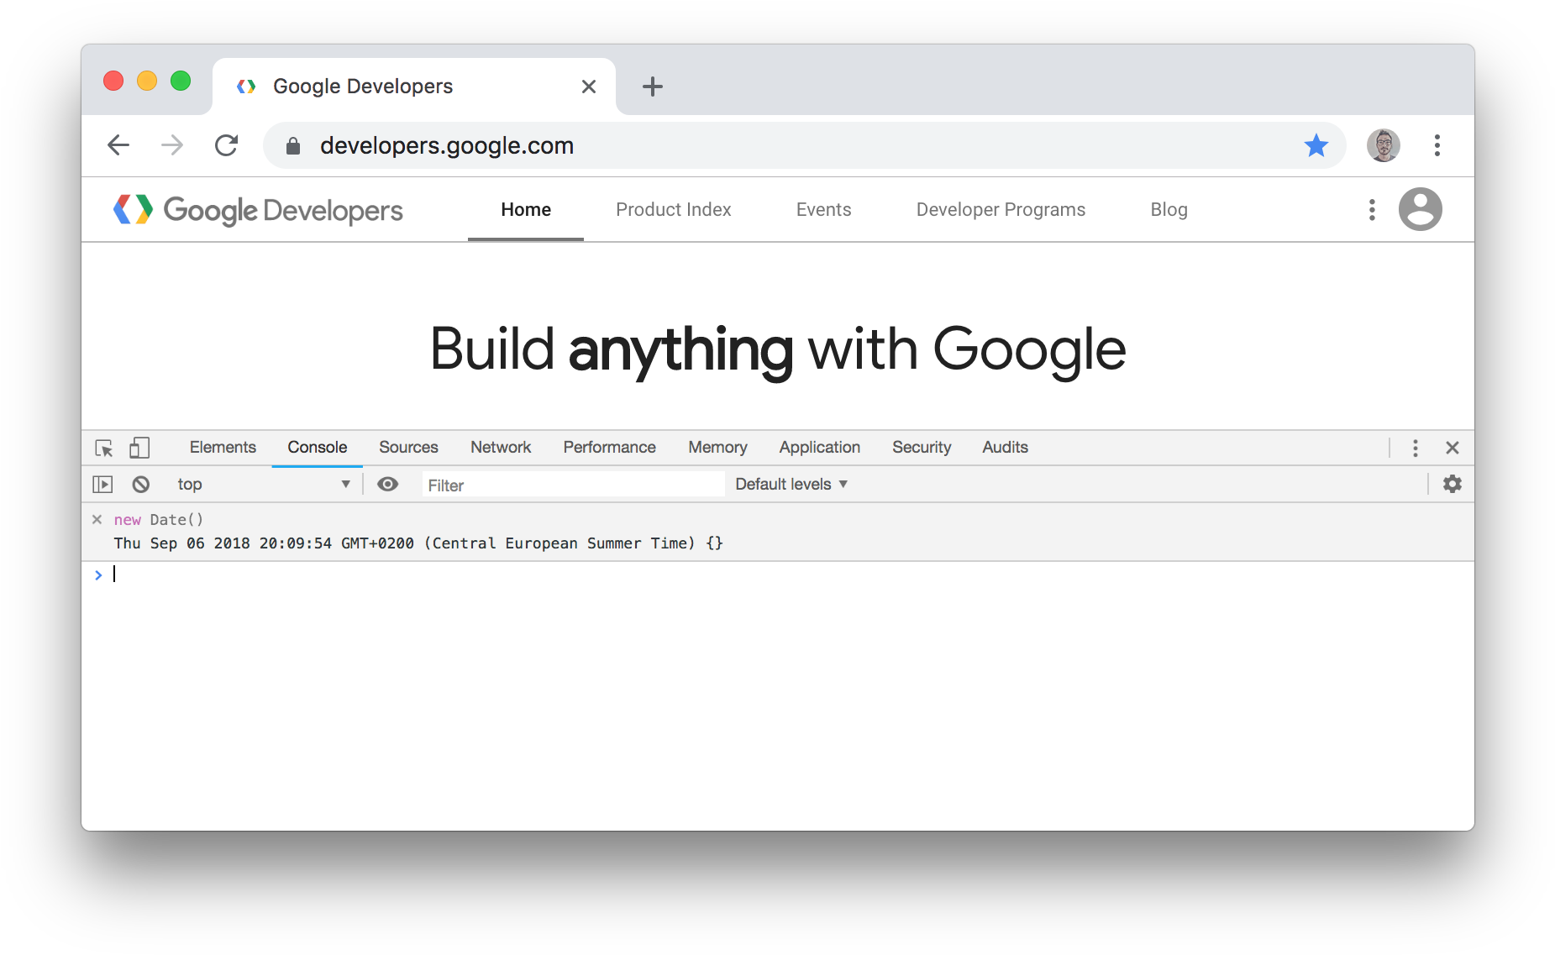Screen dimensions: 1555x955
Task: Open console settings gear
Action: point(1453,484)
